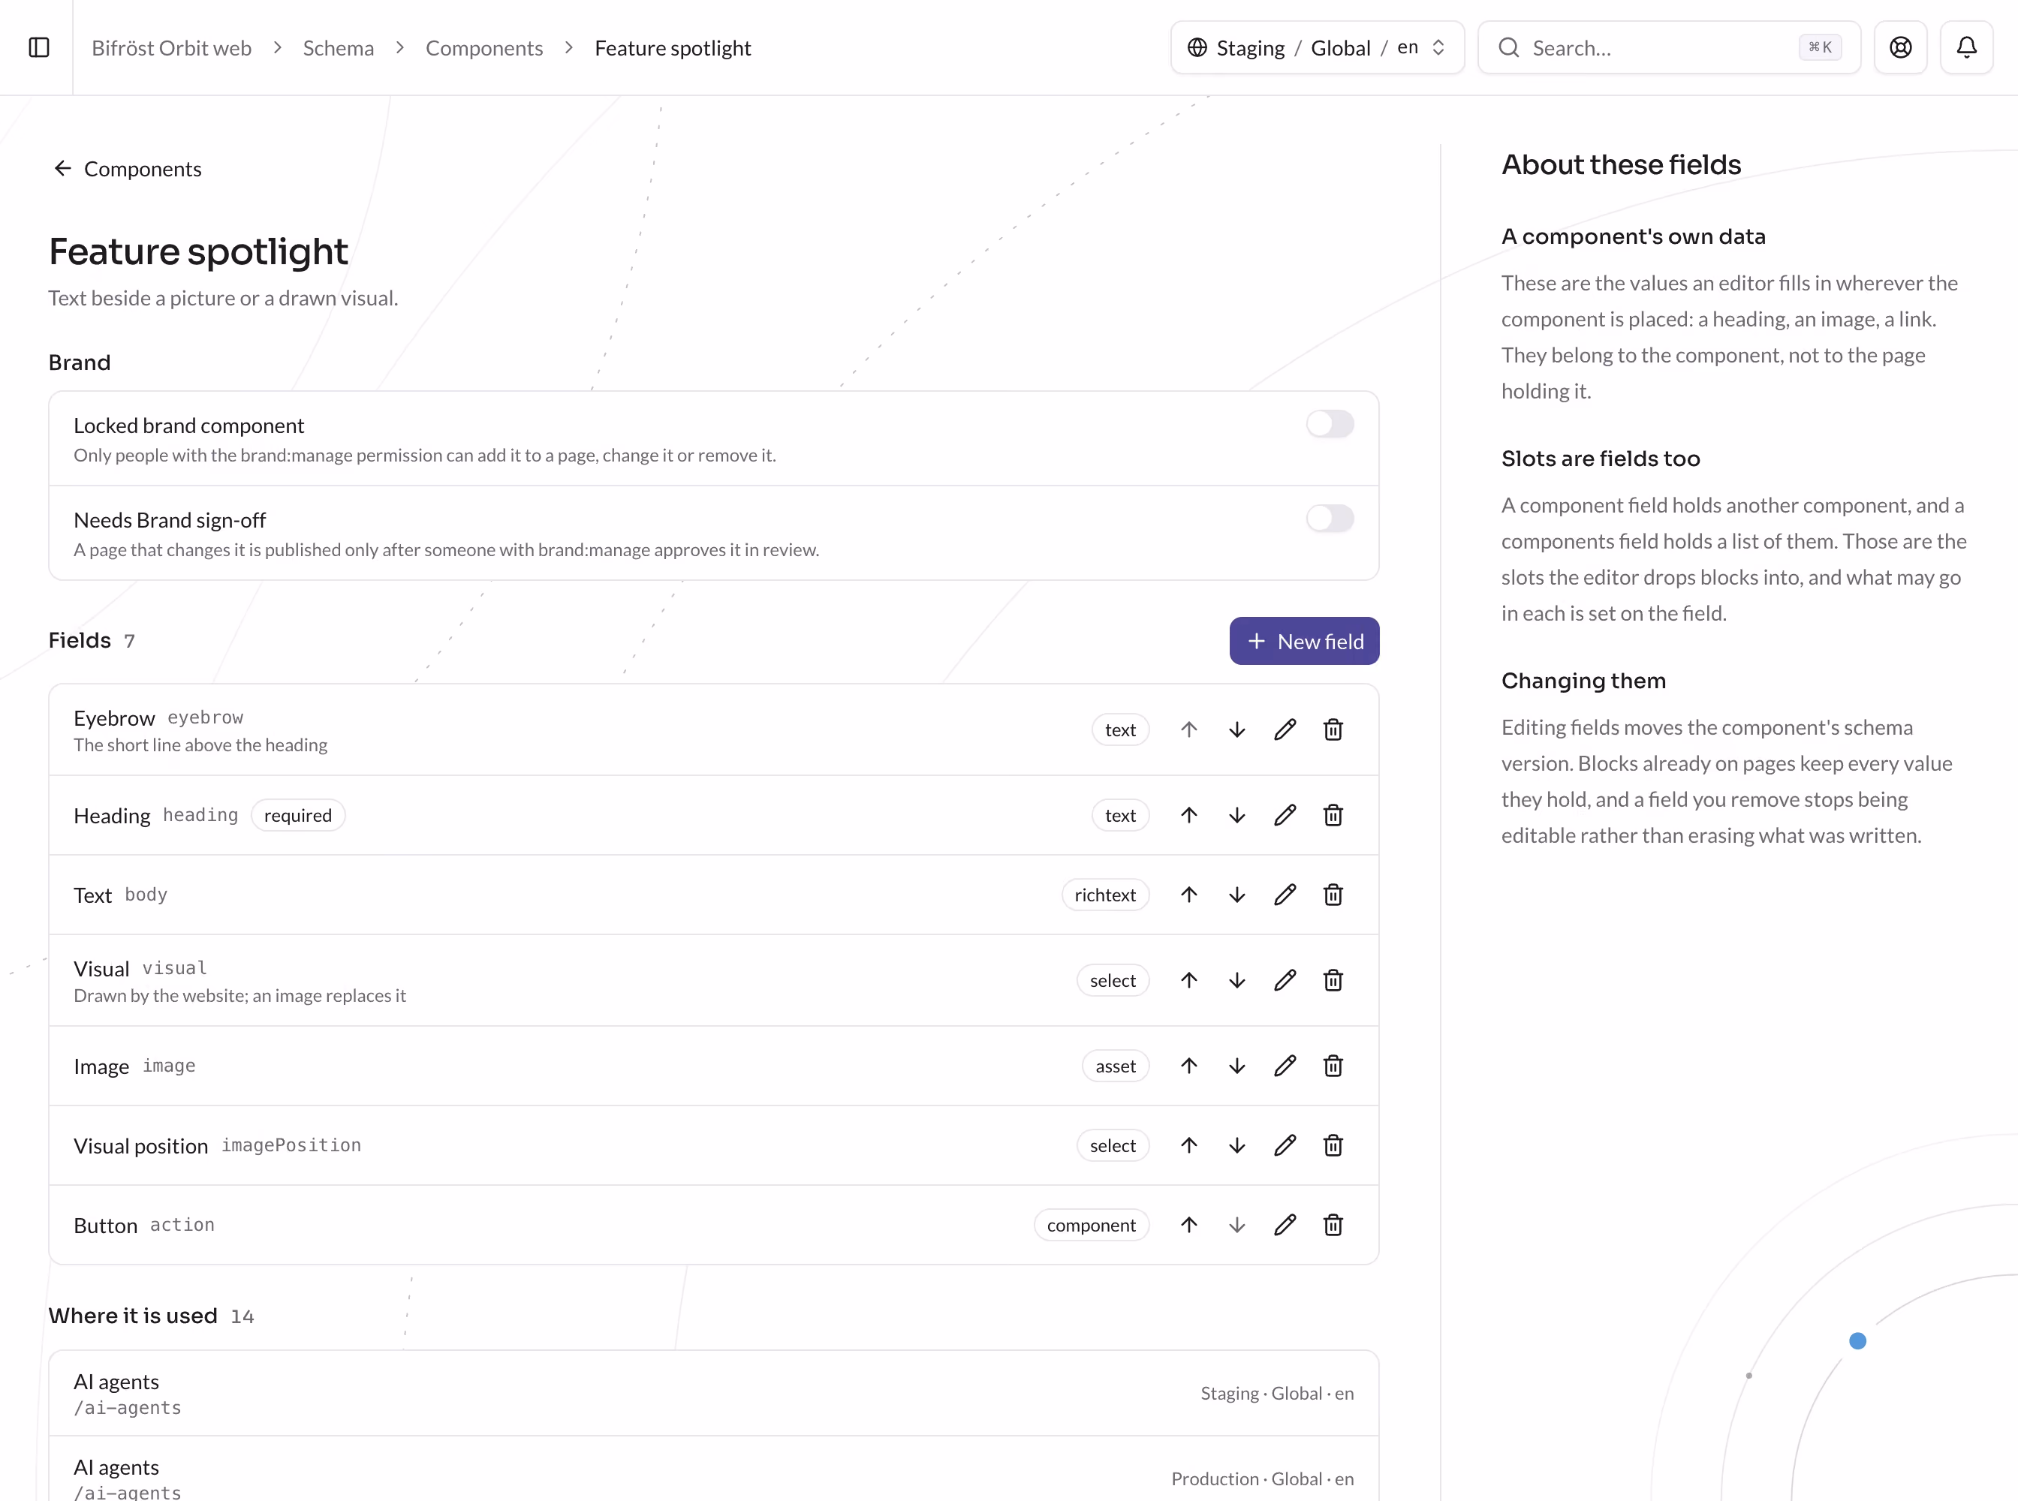
Task: Toggle the sidebar panel icon
Action: tap(39, 47)
